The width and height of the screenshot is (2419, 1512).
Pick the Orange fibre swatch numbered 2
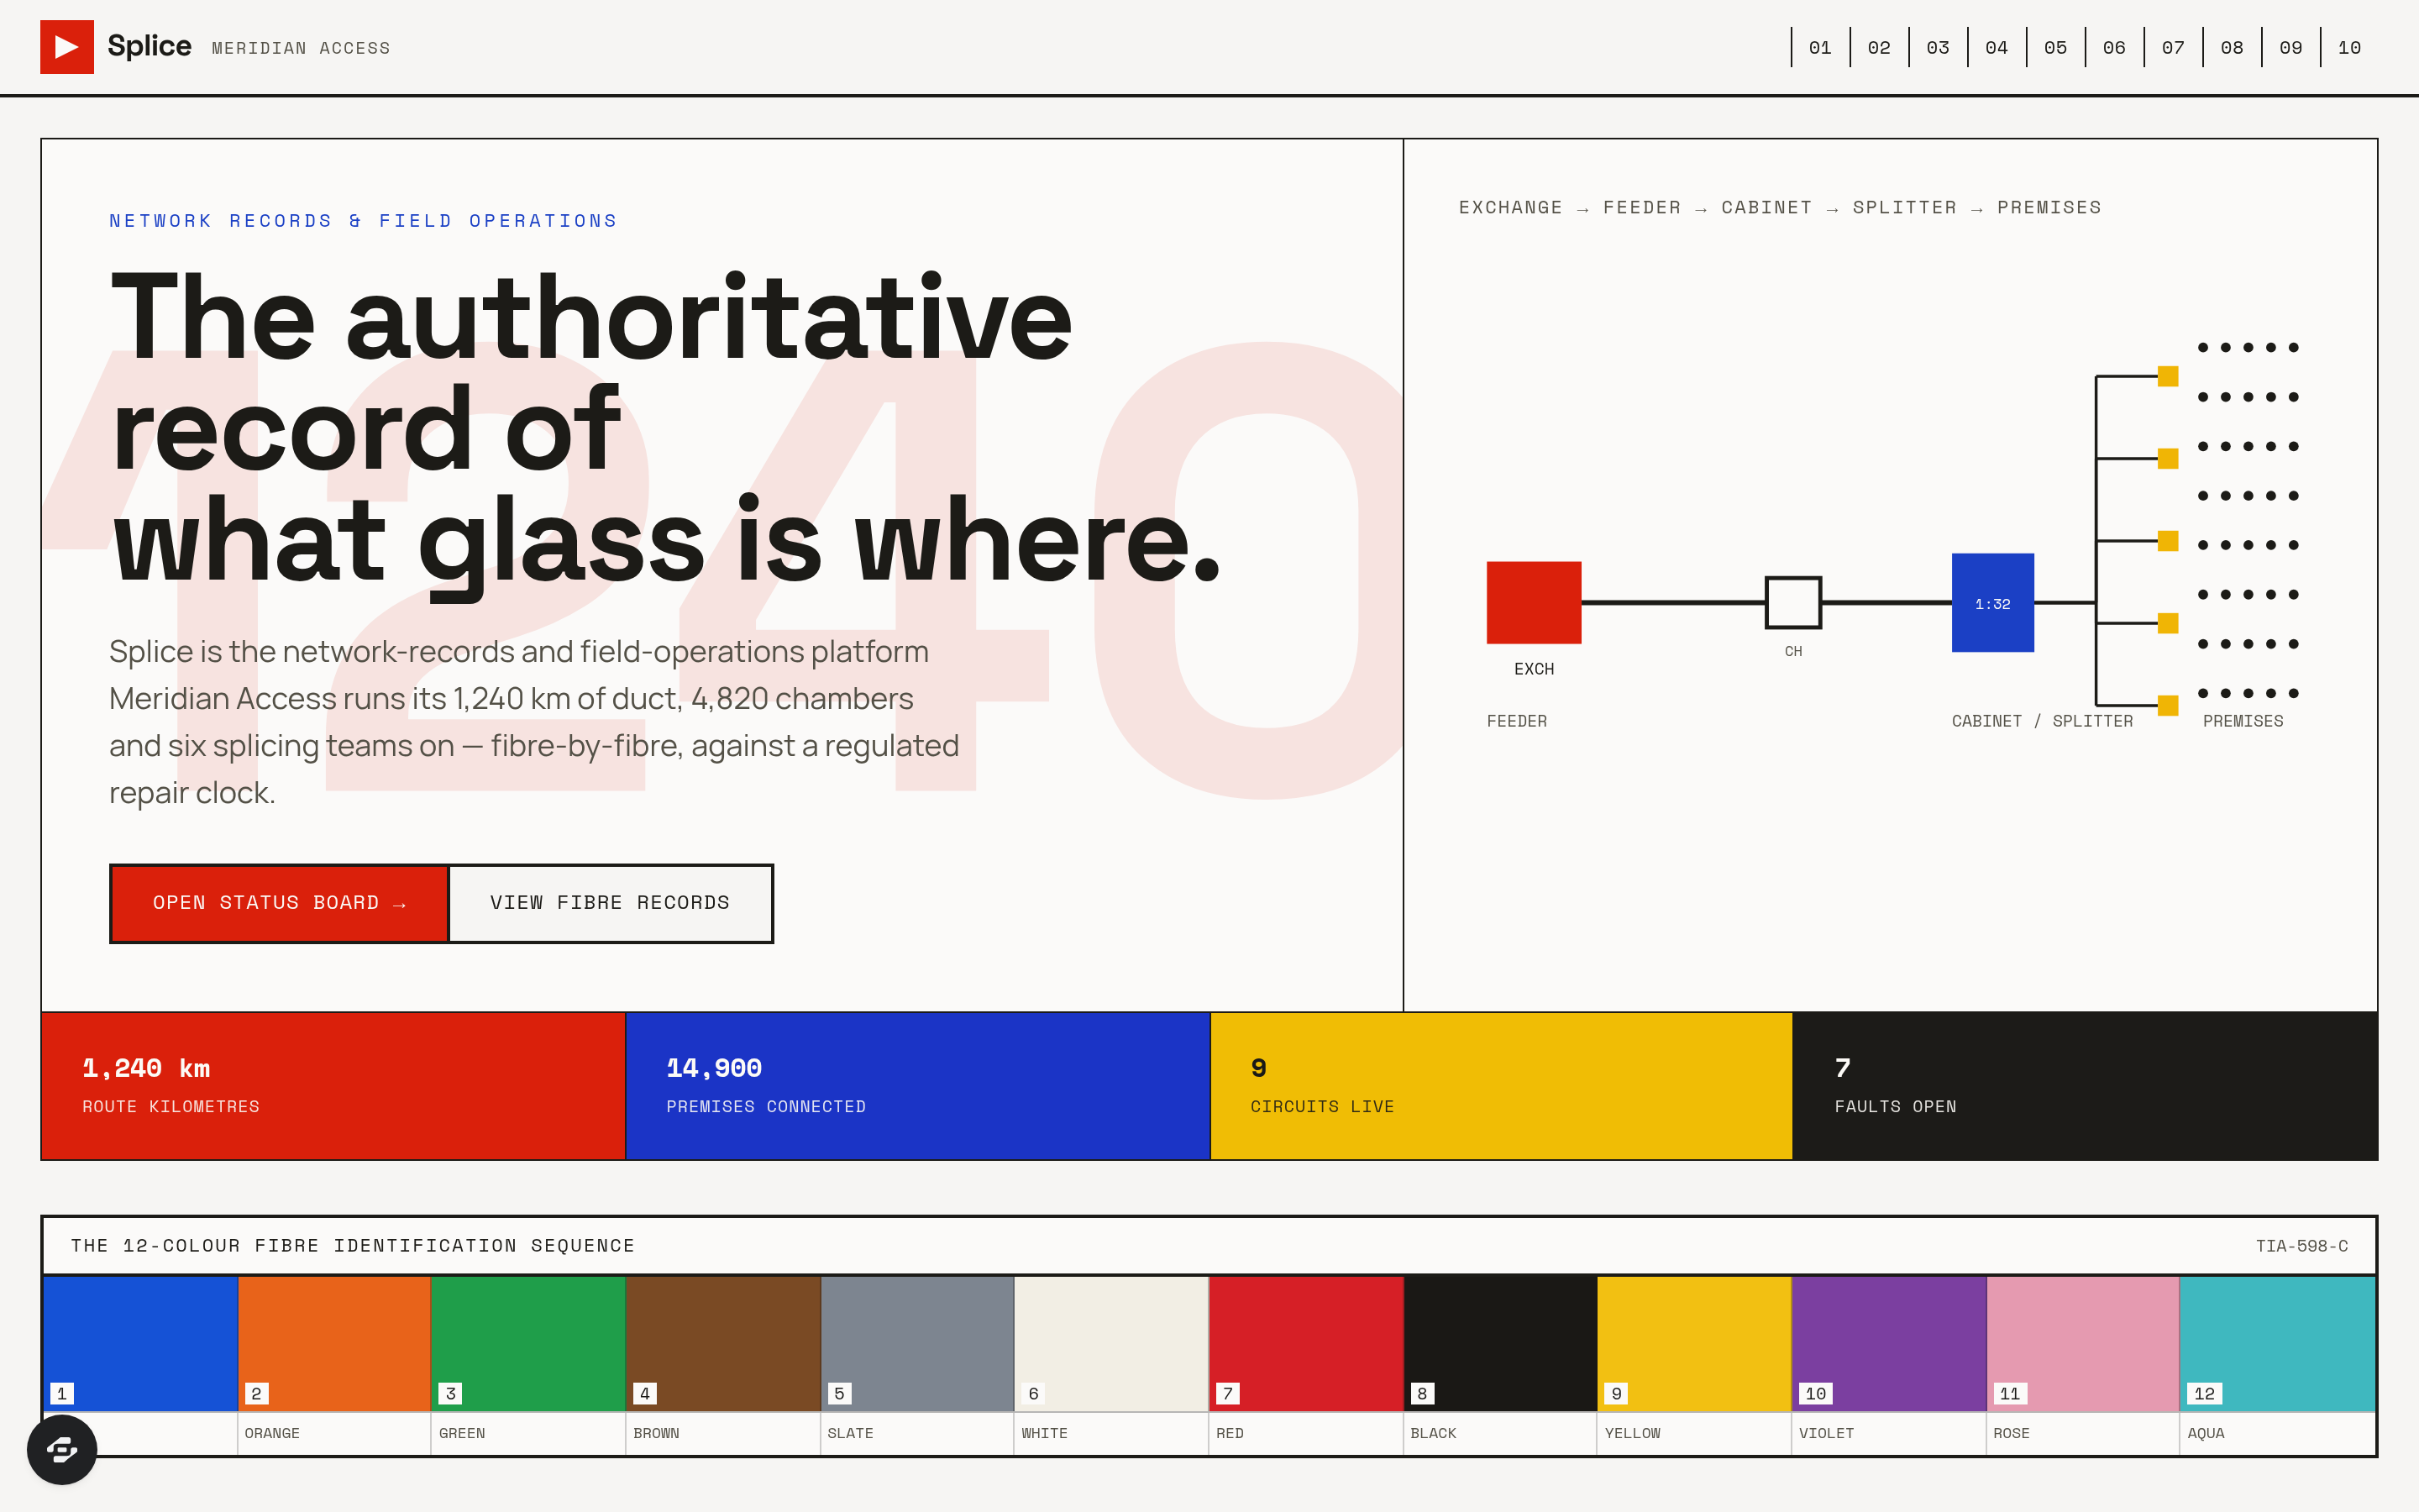pyautogui.click(x=333, y=1343)
